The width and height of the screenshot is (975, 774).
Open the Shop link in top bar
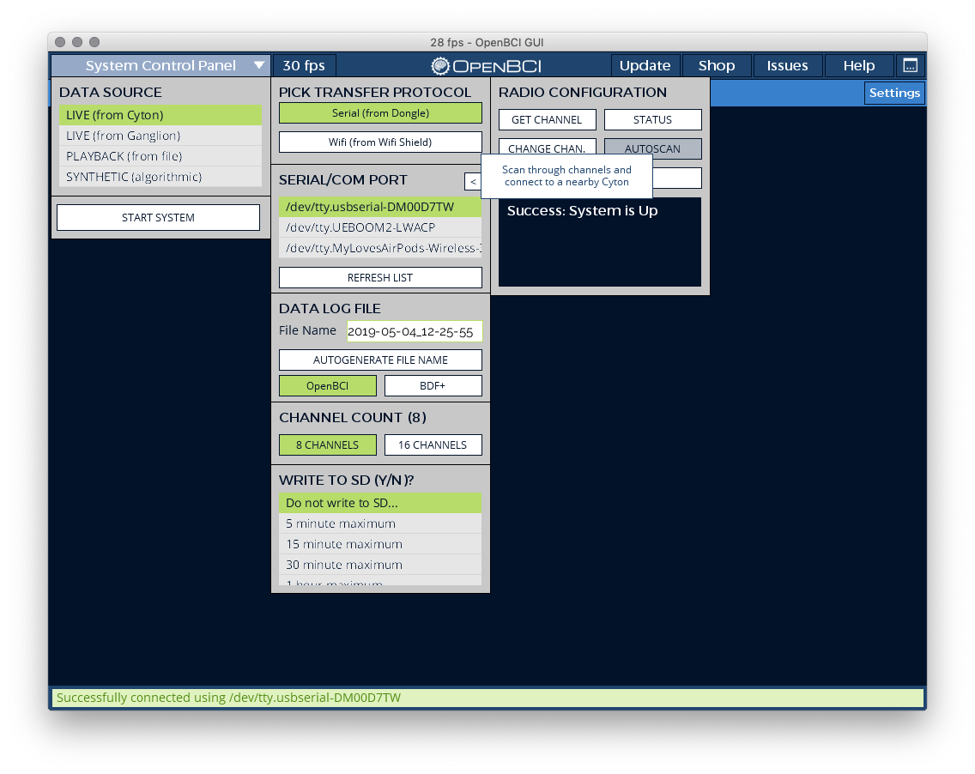pos(717,65)
